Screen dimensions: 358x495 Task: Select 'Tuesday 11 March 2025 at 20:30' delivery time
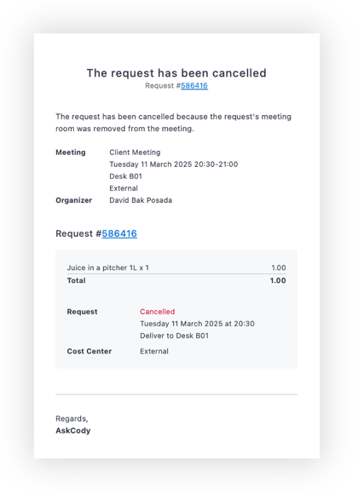(x=197, y=324)
